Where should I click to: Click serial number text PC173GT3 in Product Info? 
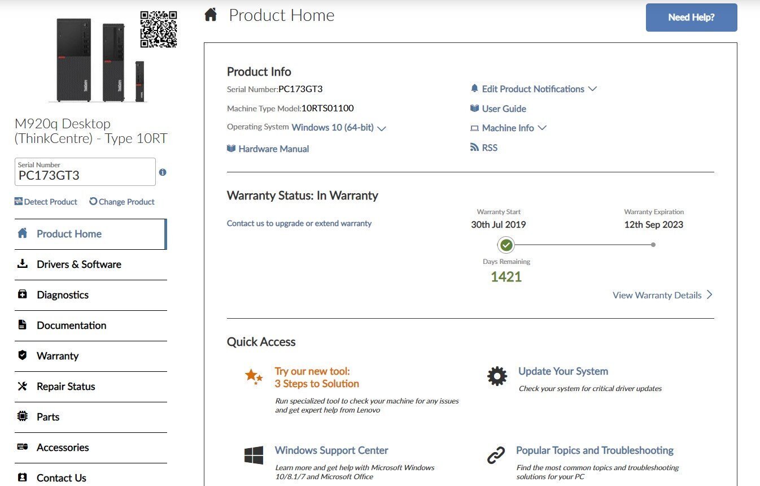tap(300, 89)
